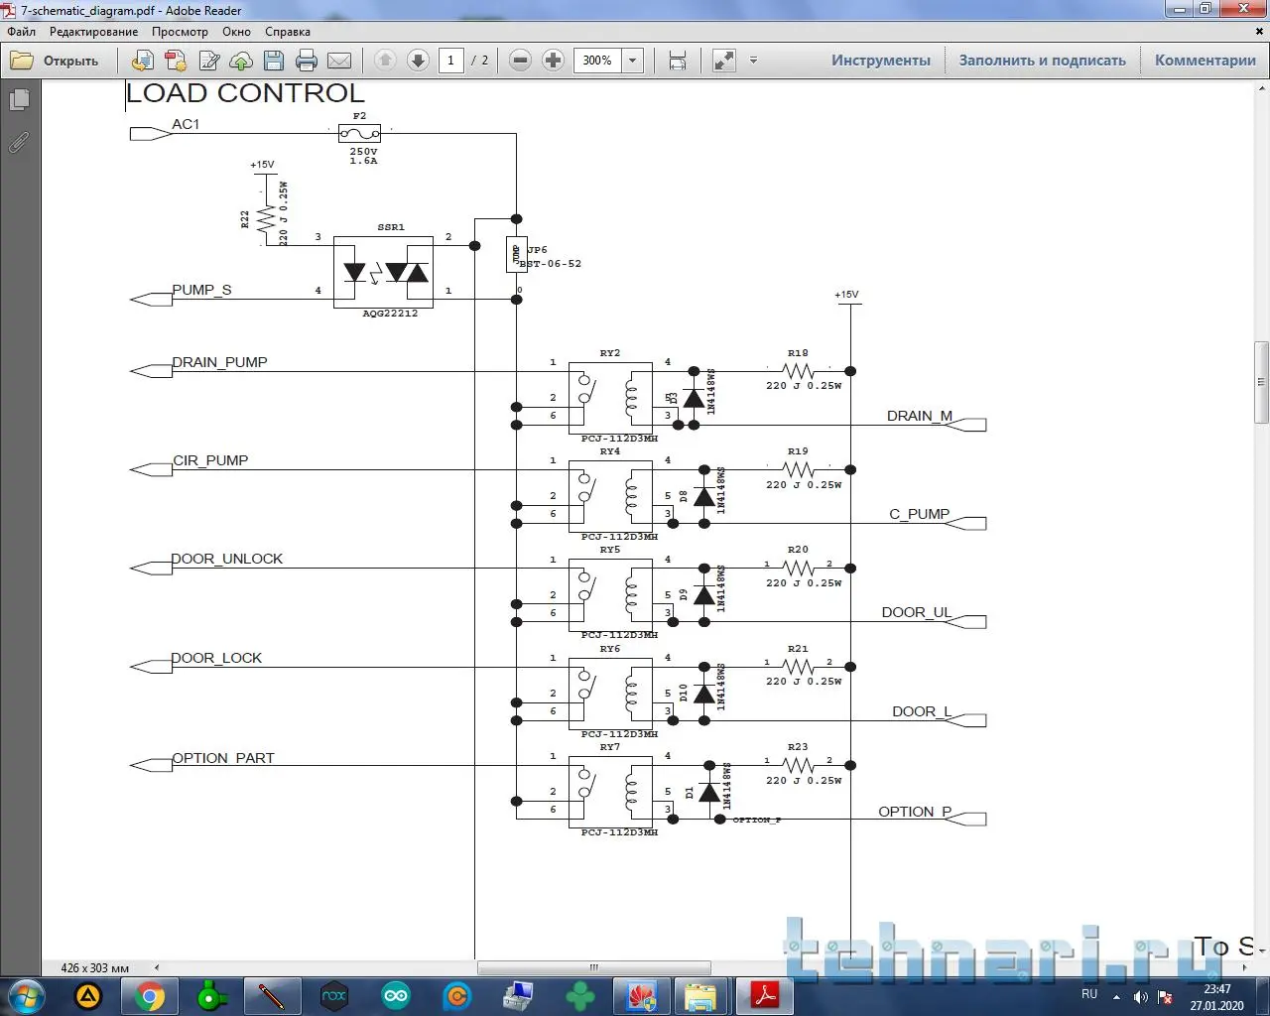Click the email envelope icon in toolbar
The image size is (1270, 1016).
[339, 61]
